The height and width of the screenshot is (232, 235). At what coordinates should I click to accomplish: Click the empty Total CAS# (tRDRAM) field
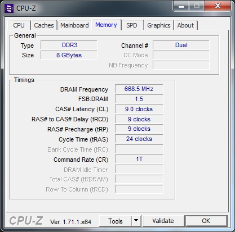(x=139, y=180)
